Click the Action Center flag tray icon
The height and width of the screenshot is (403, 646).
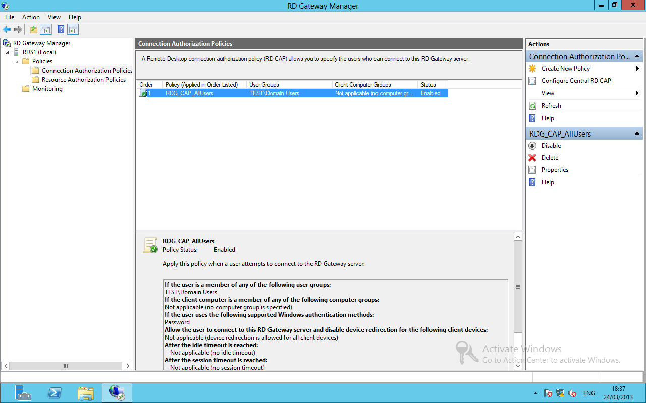(x=548, y=393)
